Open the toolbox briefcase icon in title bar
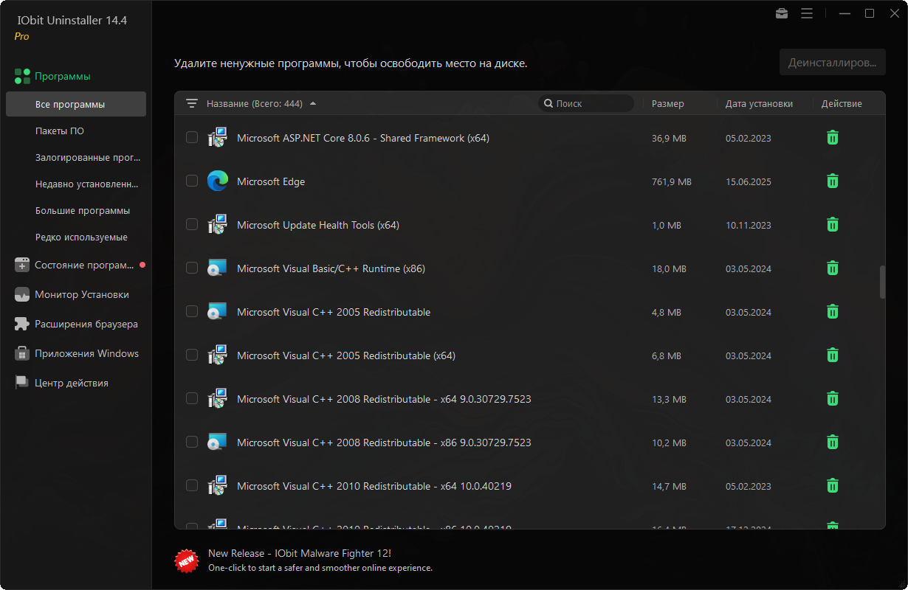 pyautogui.click(x=782, y=13)
